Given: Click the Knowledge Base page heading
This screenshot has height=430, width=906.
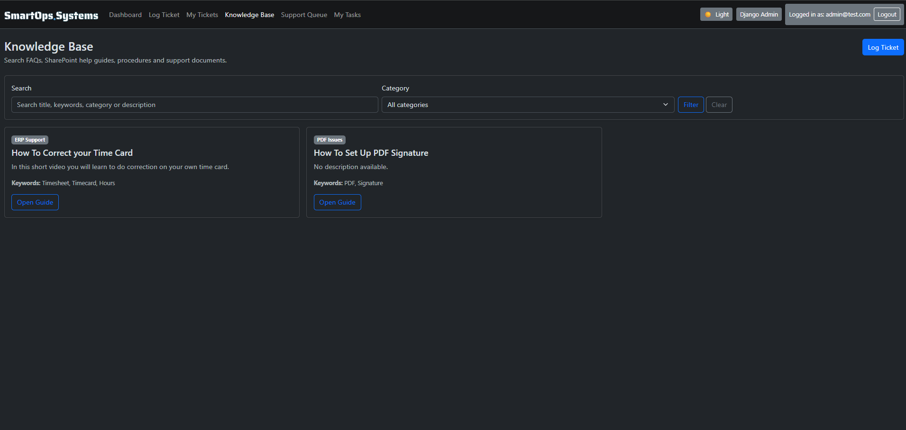Looking at the screenshot, I should click(x=49, y=46).
